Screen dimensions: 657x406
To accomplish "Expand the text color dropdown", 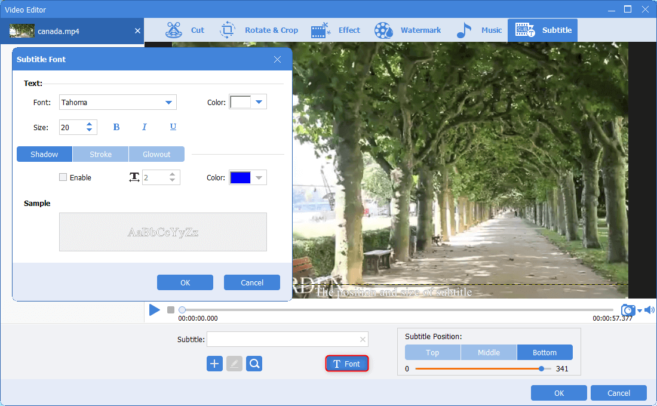I will coord(259,102).
